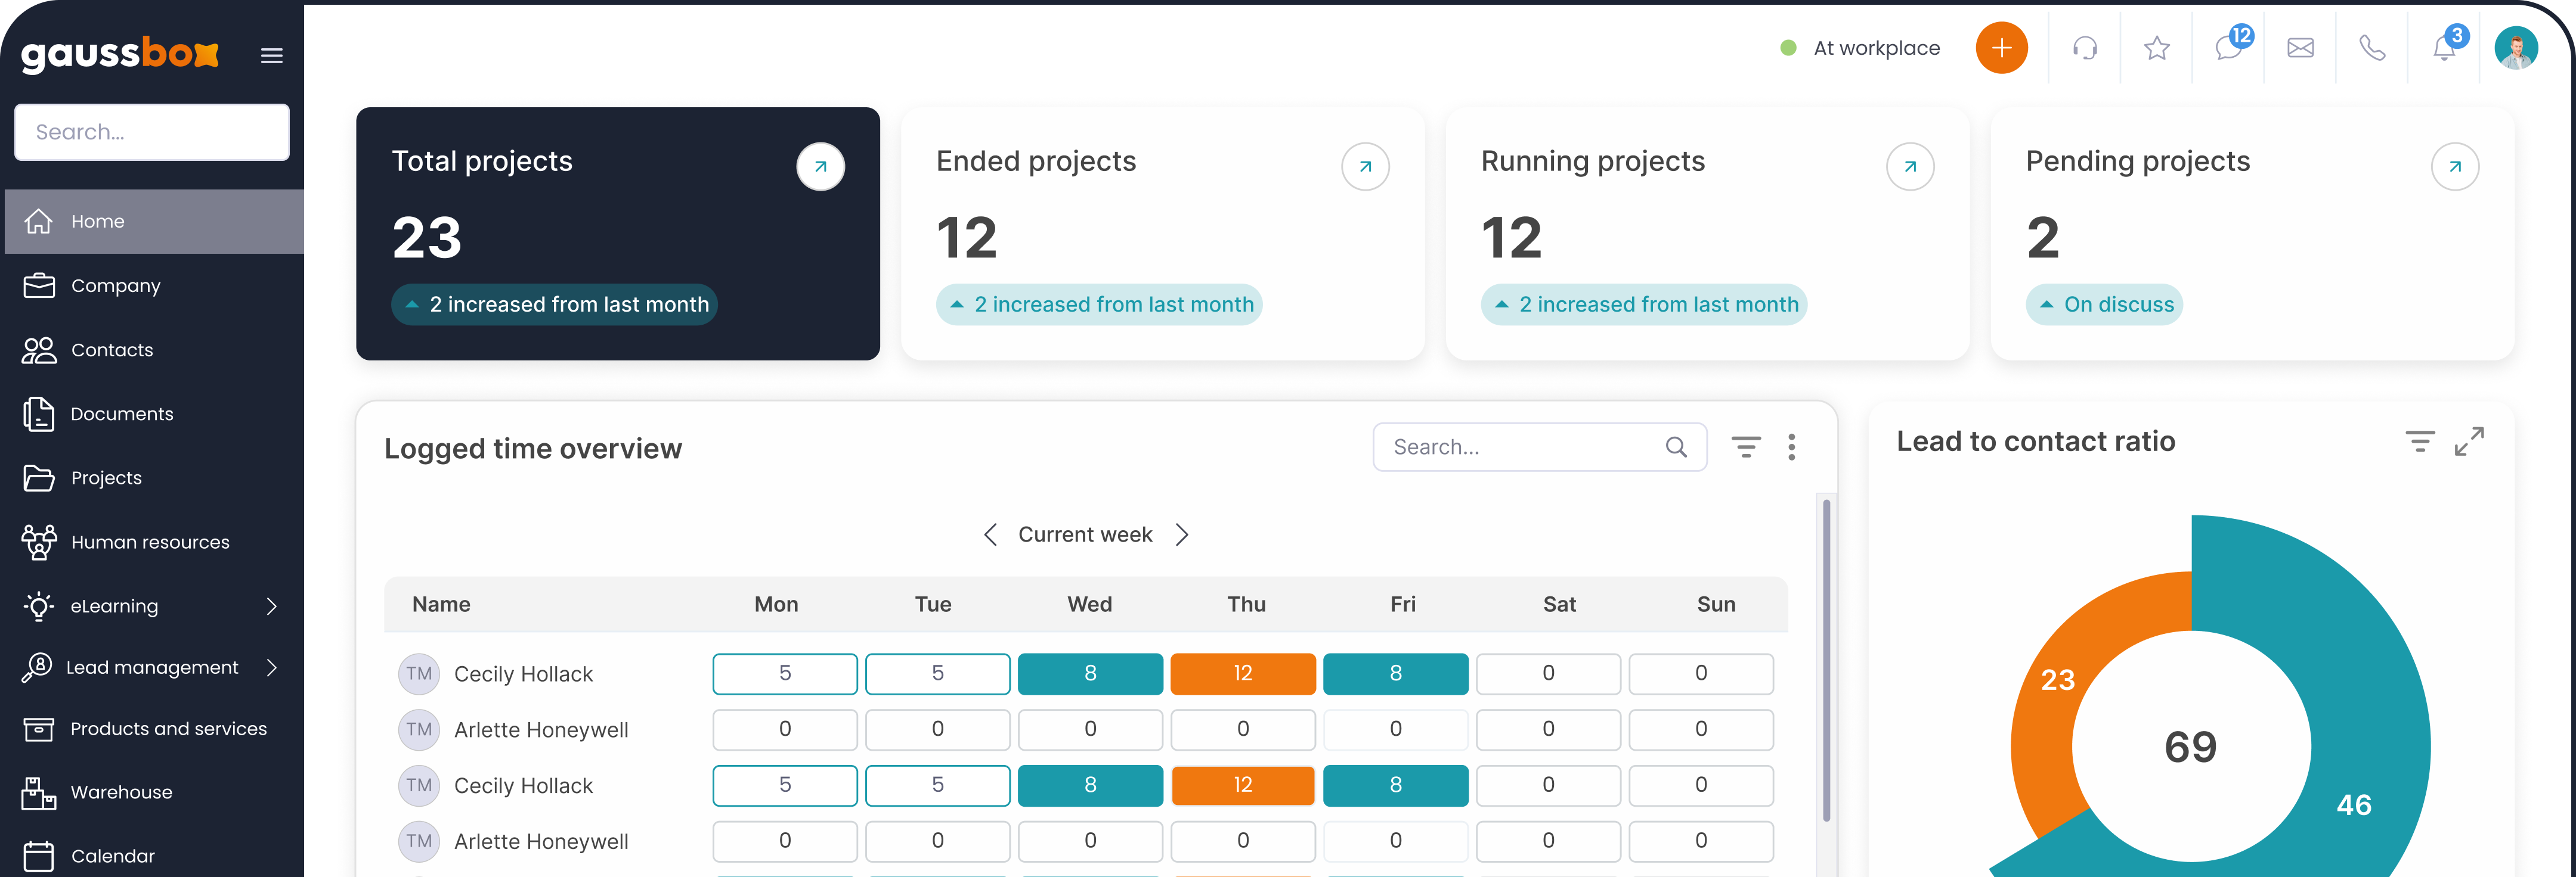Open the mail envelope icon

(2300, 48)
